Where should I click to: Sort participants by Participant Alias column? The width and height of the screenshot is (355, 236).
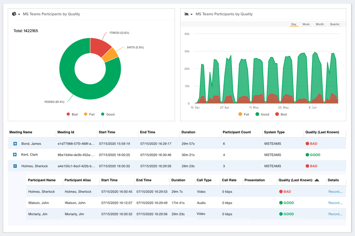point(78,180)
